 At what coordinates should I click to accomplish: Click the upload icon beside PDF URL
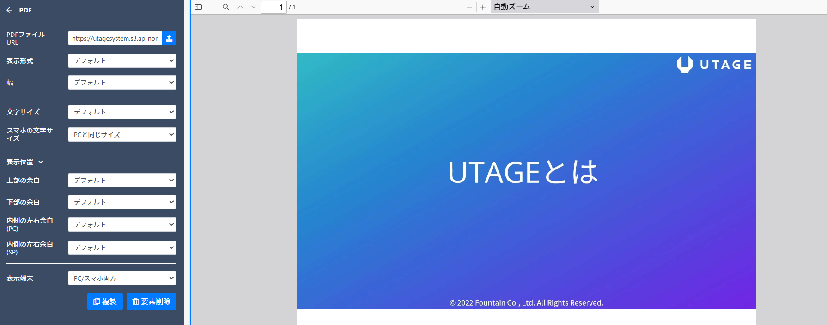coord(169,38)
